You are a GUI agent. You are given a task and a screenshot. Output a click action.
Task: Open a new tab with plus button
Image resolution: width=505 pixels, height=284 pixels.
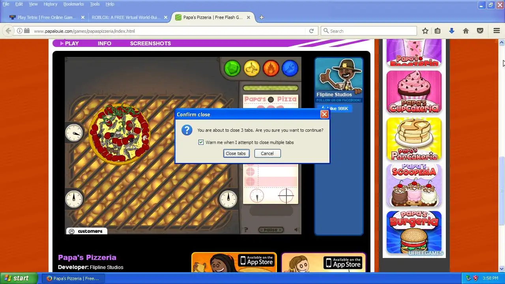[x=261, y=17]
